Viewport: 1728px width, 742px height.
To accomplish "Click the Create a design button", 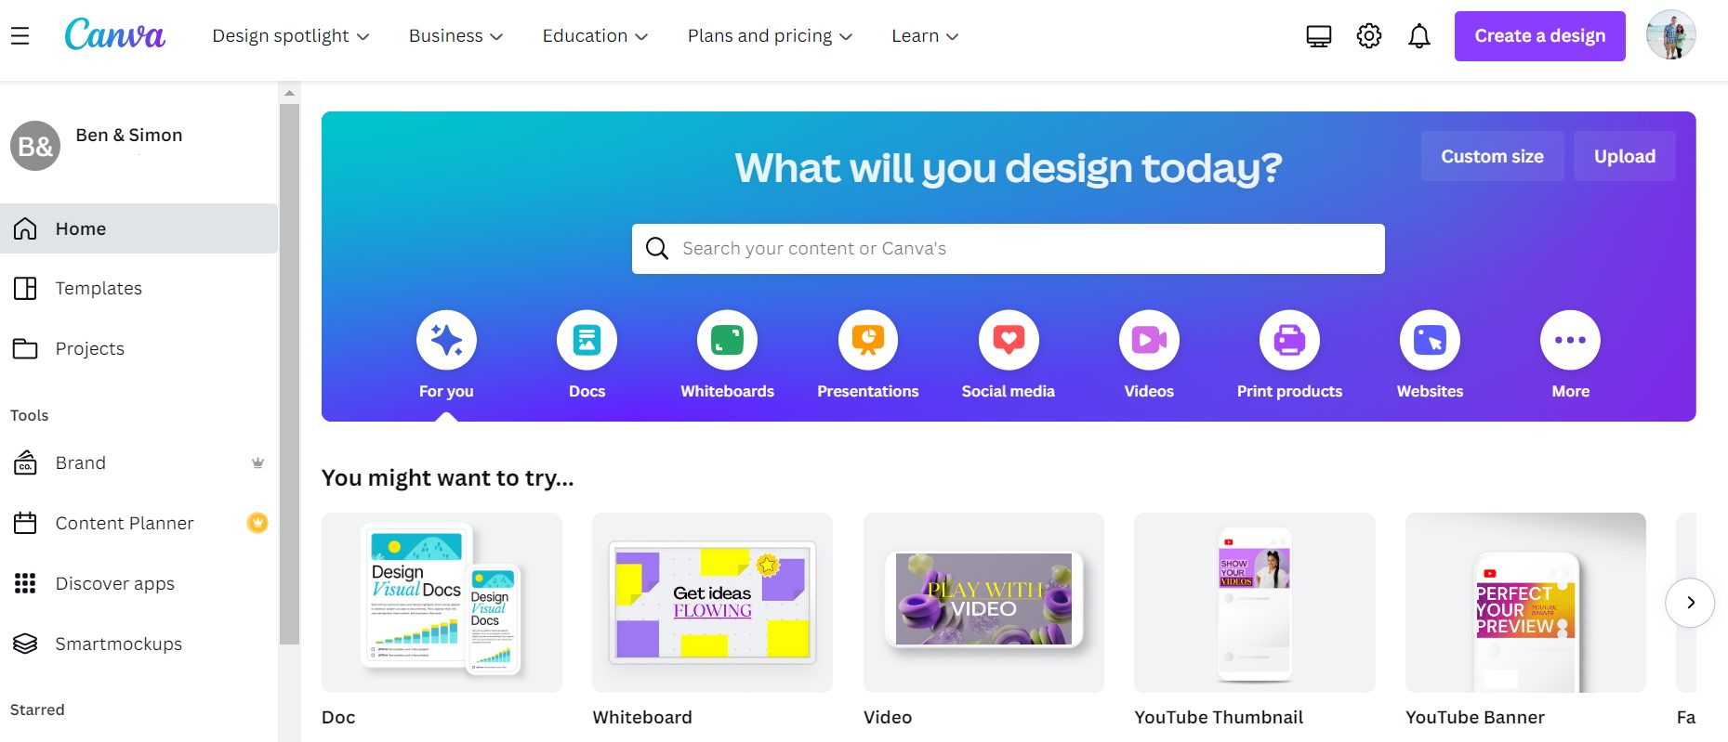I will point(1539,36).
